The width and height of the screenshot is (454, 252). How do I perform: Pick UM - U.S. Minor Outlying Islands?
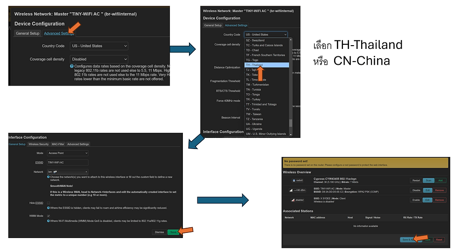(x=267, y=134)
